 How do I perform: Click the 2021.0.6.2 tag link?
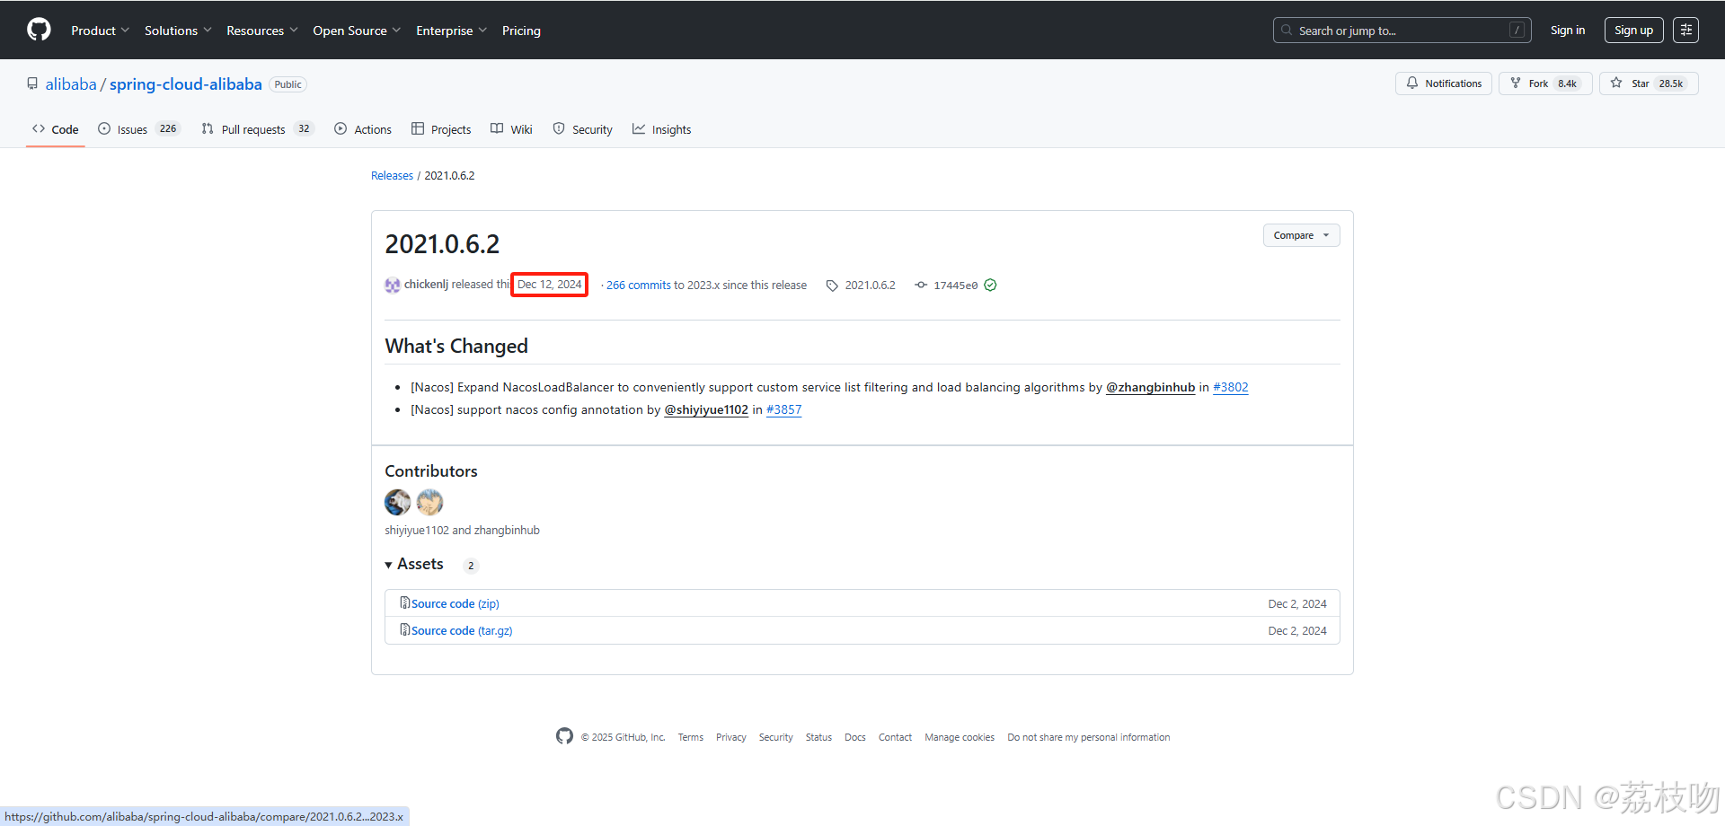tap(861, 286)
